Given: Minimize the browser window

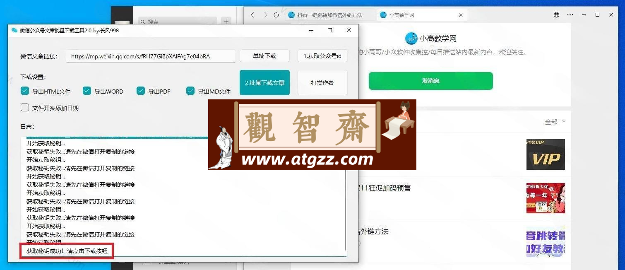Looking at the screenshot, I should (584, 15).
